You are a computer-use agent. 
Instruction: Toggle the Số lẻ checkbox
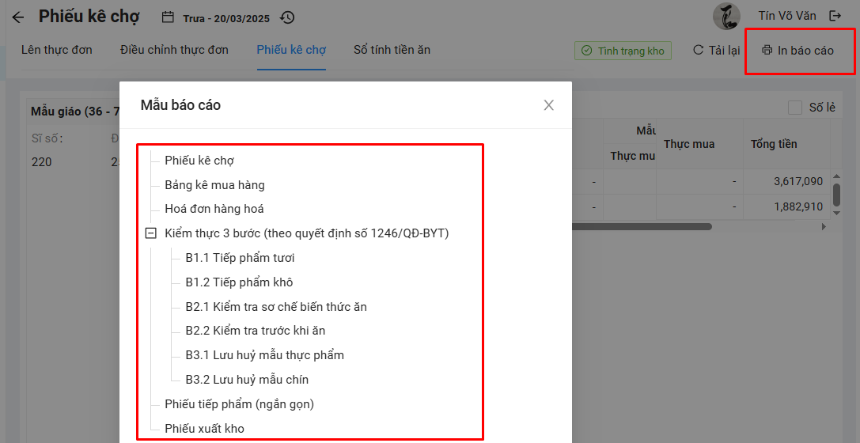click(x=795, y=108)
